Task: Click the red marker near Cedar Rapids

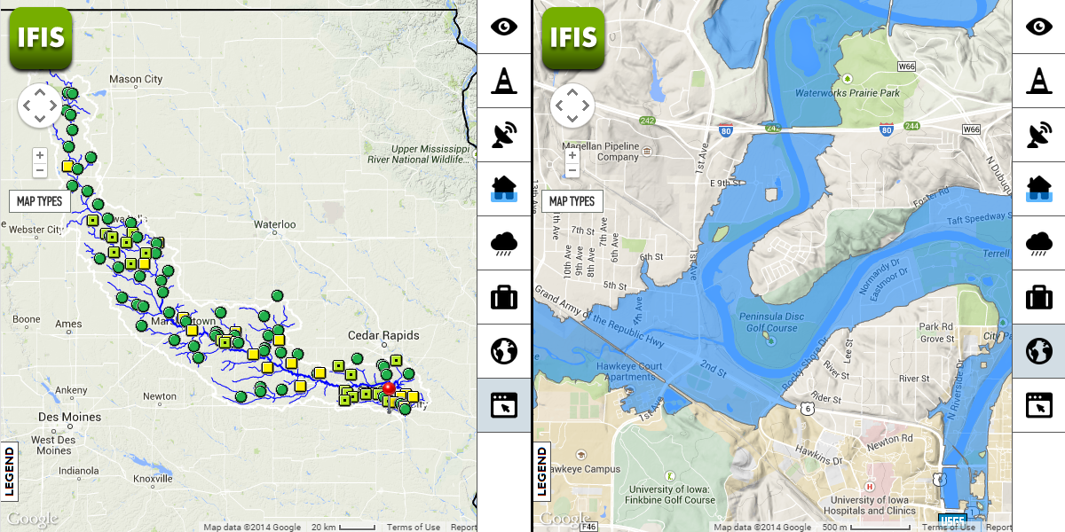Action: 389,387
